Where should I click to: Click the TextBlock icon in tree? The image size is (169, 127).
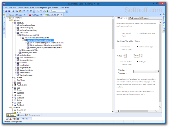(15, 105)
